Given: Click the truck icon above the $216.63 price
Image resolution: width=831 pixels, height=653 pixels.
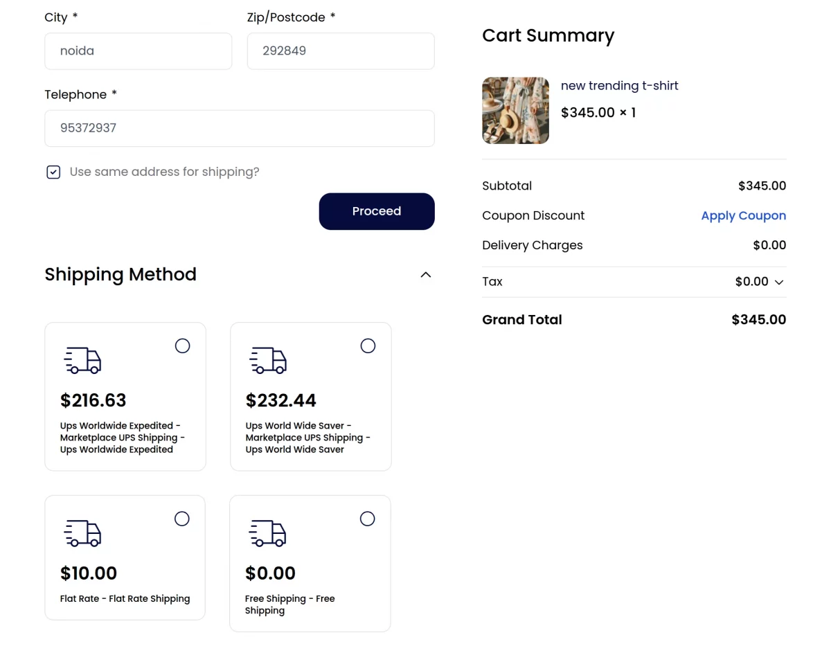Looking at the screenshot, I should point(83,360).
